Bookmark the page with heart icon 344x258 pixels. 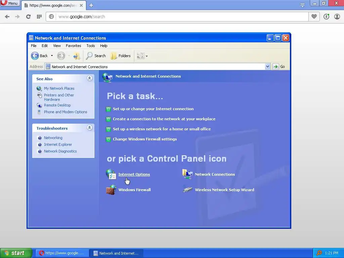point(314,16)
